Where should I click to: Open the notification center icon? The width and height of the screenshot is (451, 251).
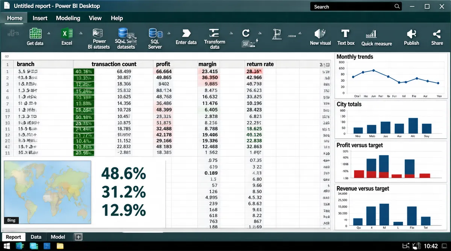(443, 246)
